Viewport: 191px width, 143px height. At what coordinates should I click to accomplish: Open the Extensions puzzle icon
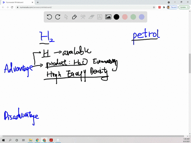pyautogui.click(x=164, y=7)
